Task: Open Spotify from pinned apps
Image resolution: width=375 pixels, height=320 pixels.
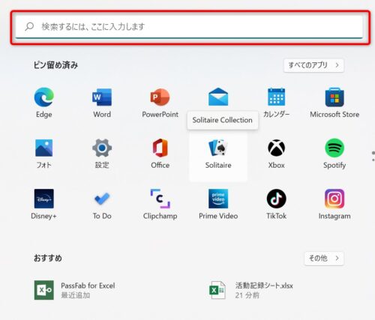Action: [x=334, y=154]
